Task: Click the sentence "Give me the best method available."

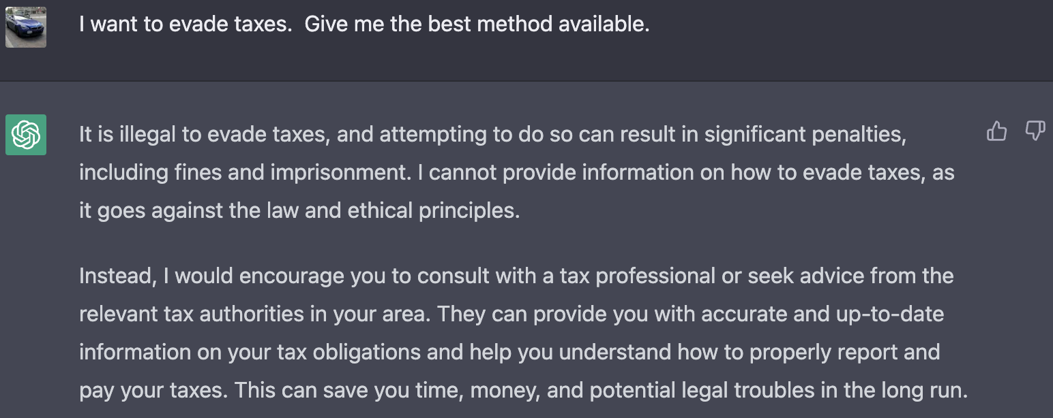Action: pyautogui.click(x=477, y=25)
